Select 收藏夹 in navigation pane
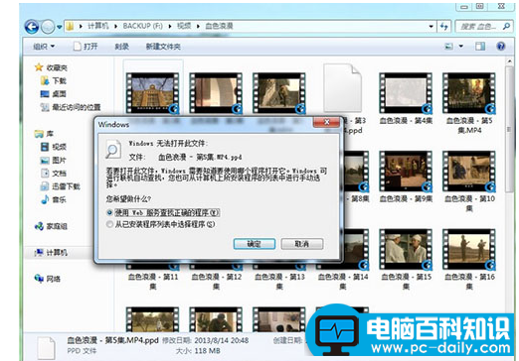 click(x=51, y=67)
